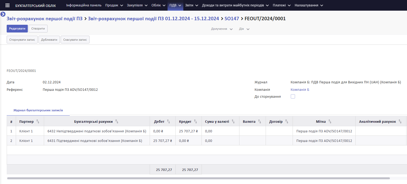Open the ПДВ menu dropdown
Image resolution: width=407 pixels, height=184 pixels.
coord(175,5)
